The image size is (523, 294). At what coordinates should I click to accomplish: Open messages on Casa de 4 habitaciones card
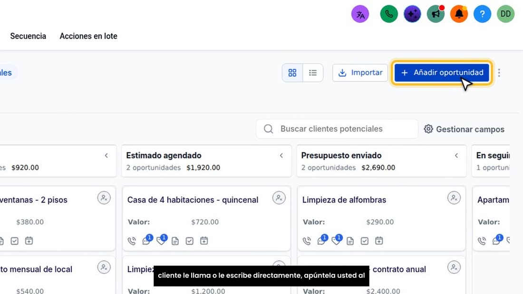point(147,240)
